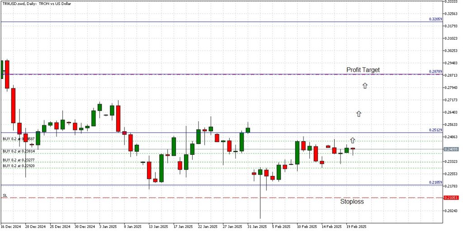Select the "Stoploss" text label
463x231 pixels.
[x=352, y=202]
